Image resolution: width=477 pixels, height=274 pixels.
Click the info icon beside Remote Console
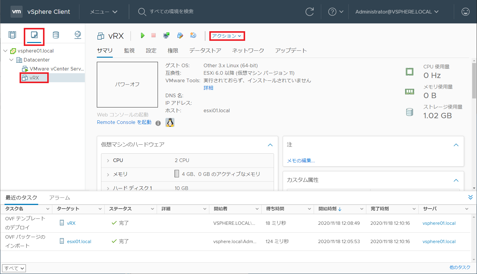(158, 123)
